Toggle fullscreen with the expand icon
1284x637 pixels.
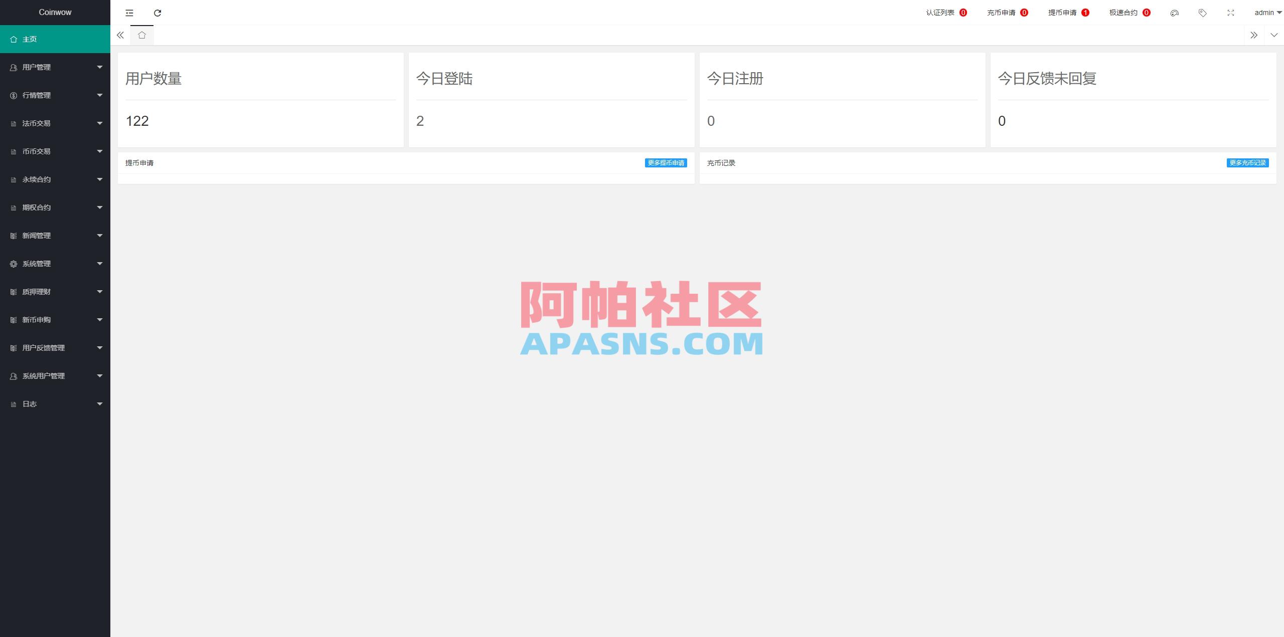tap(1230, 13)
